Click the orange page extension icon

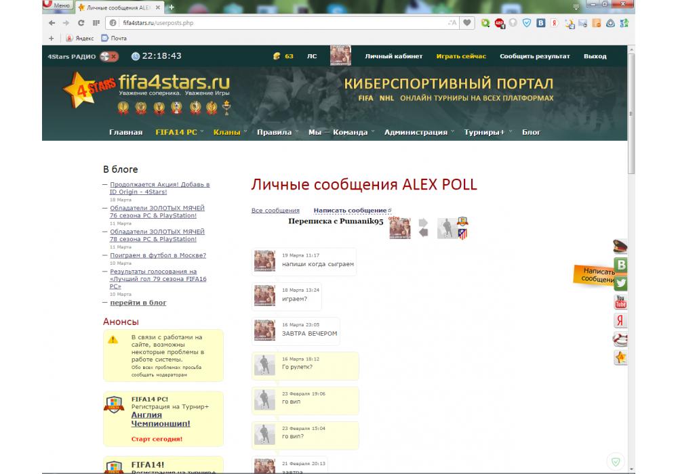click(x=597, y=23)
